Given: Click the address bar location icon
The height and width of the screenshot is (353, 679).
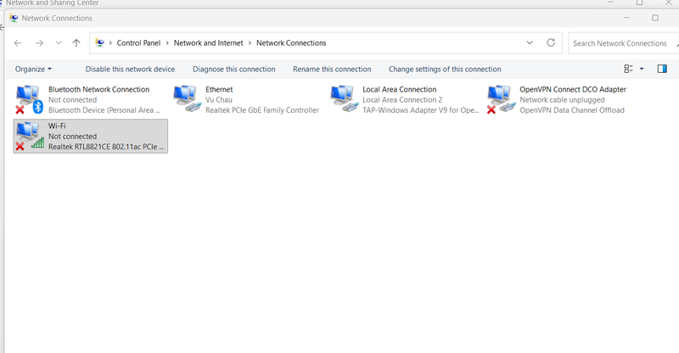Looking at the screenshot, I should coord(99,43).
